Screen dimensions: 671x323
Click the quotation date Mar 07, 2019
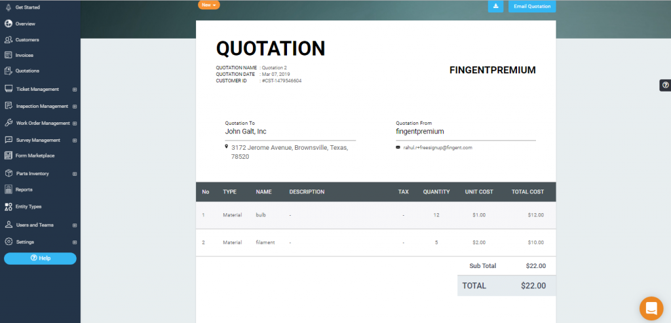(276, 75)
